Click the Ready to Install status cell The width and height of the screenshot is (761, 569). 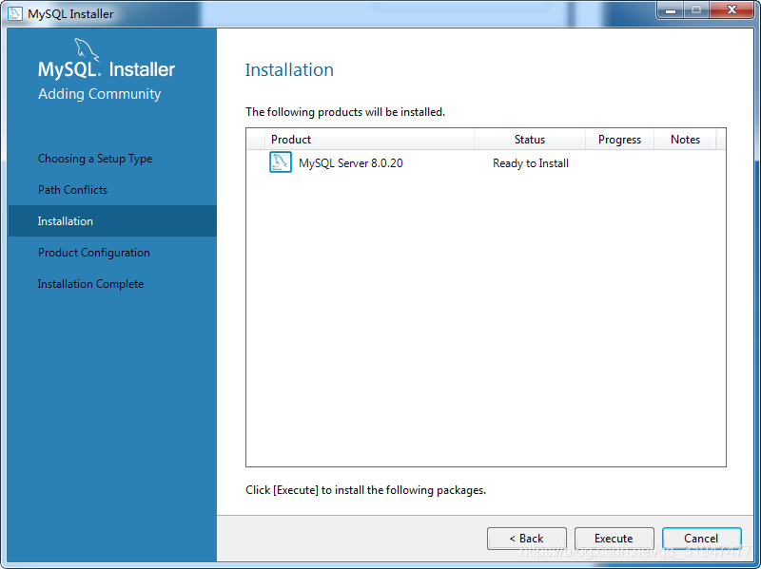pos(531,163)
